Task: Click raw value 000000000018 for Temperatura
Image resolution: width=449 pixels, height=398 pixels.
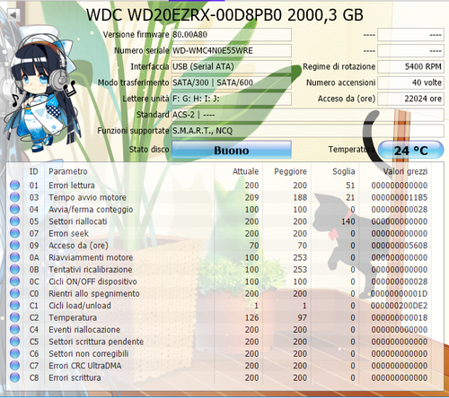Action: [x=400, y=317]
